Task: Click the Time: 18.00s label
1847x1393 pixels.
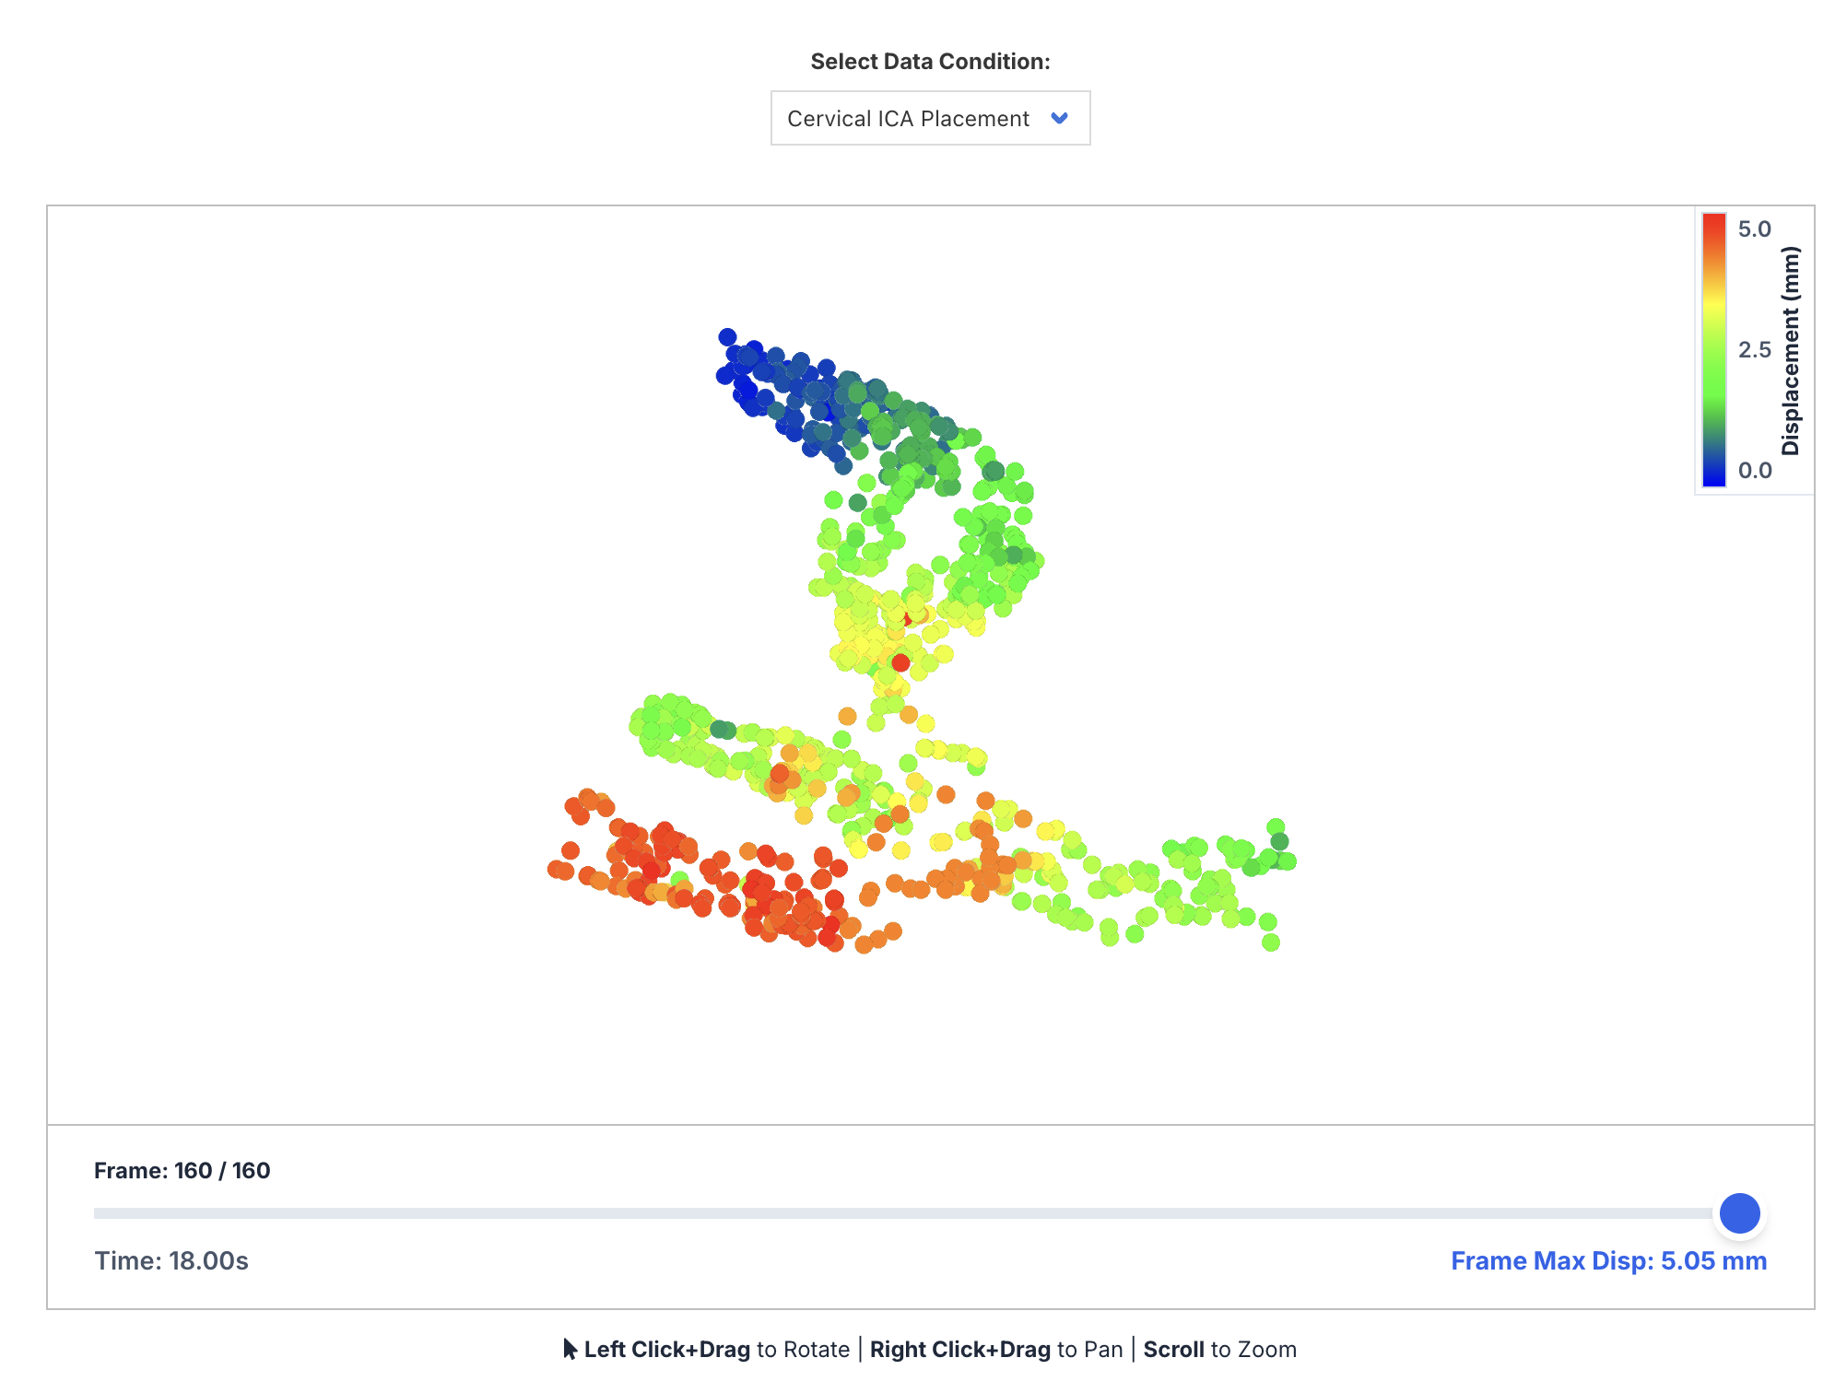Action: coord(171,1260)
